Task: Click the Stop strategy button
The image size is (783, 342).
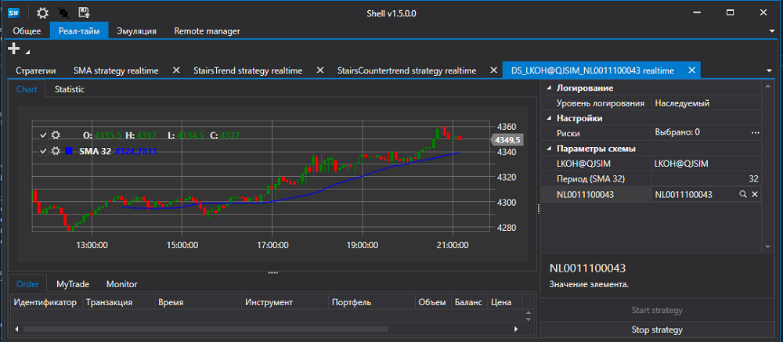Action: point(657,329)
